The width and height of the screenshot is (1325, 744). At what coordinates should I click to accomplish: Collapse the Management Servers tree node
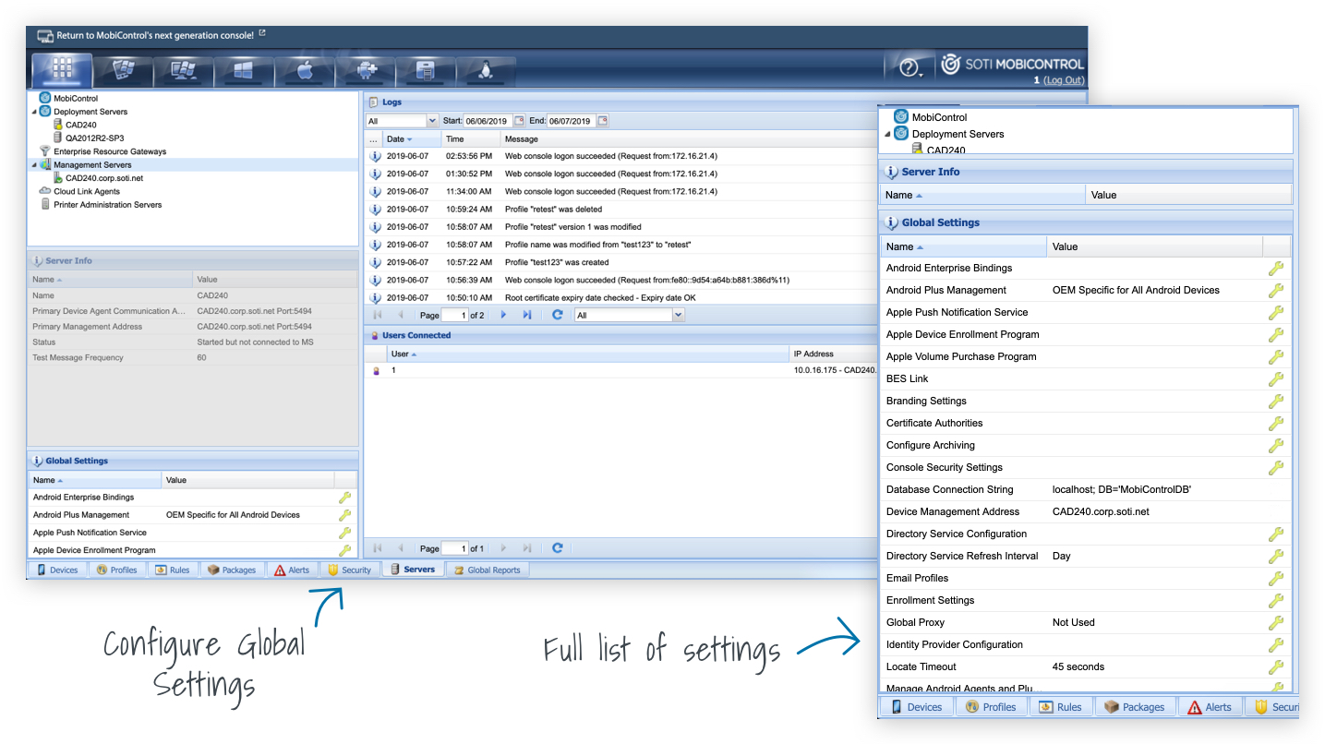(x=35, y=165)
